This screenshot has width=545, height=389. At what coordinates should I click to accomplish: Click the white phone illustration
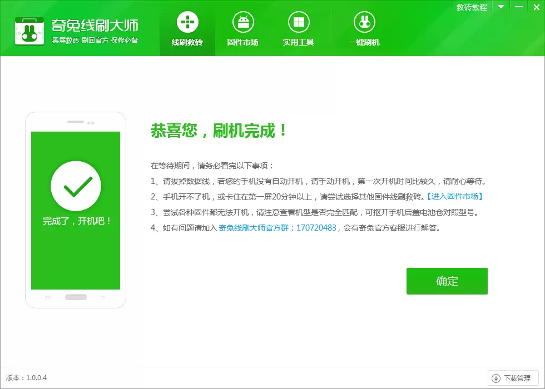coord(75,208)
